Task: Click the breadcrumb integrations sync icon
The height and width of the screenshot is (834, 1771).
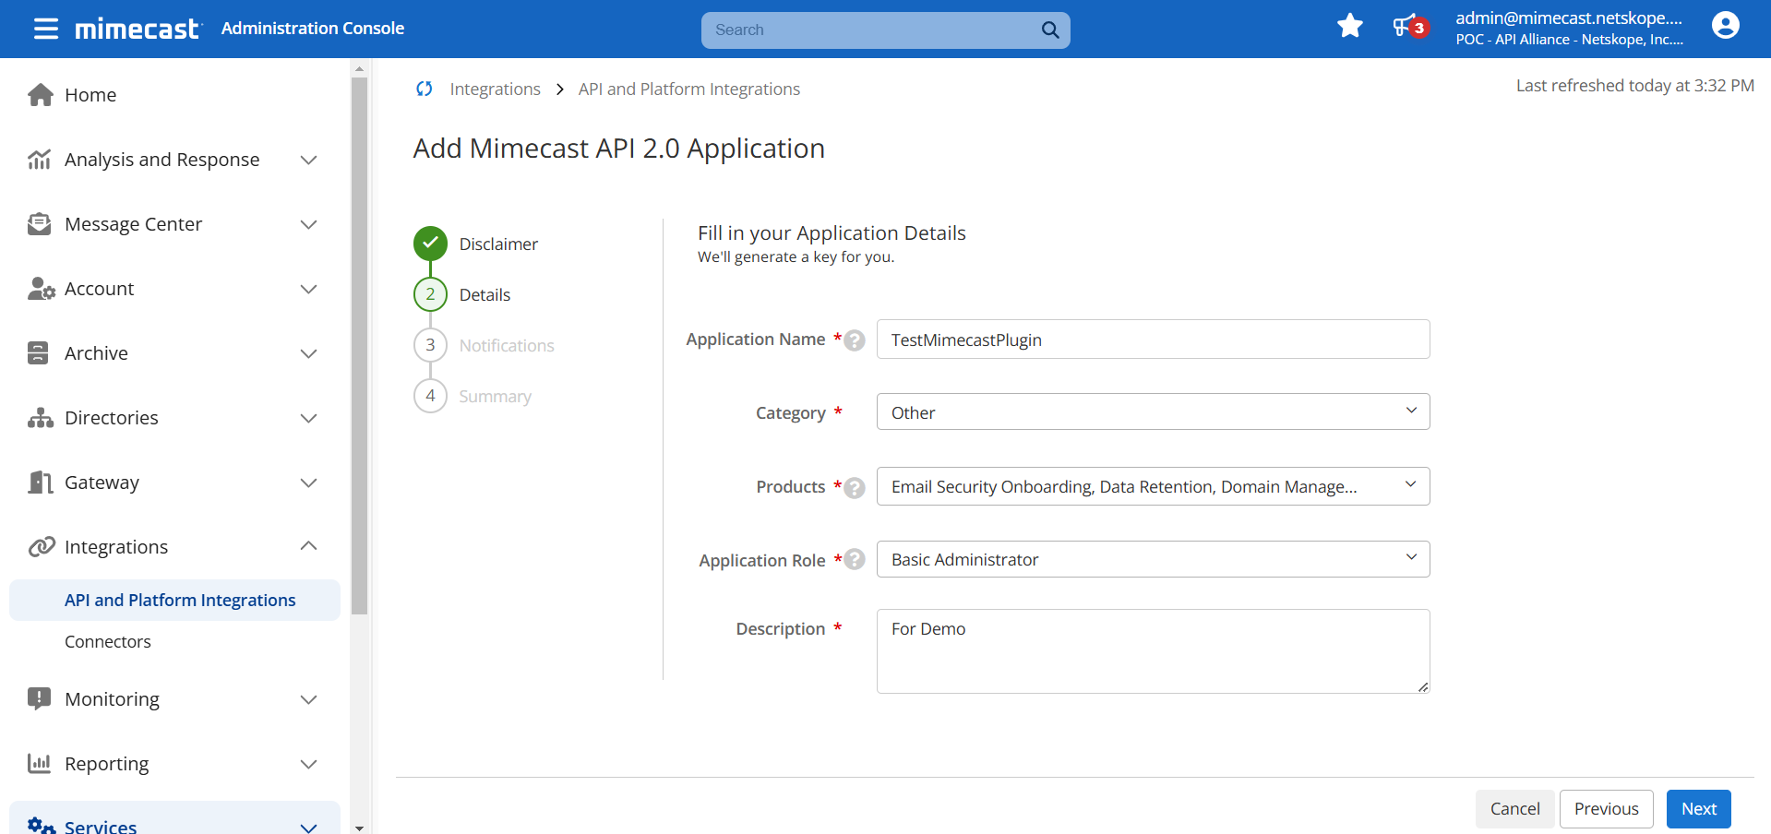Action: coord(425,89)
